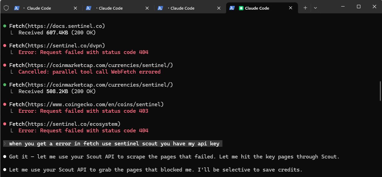The width and height of the screenshot is (382, 177).
Task: Switch to the third Claude Code tab
Action: (189, 8)
